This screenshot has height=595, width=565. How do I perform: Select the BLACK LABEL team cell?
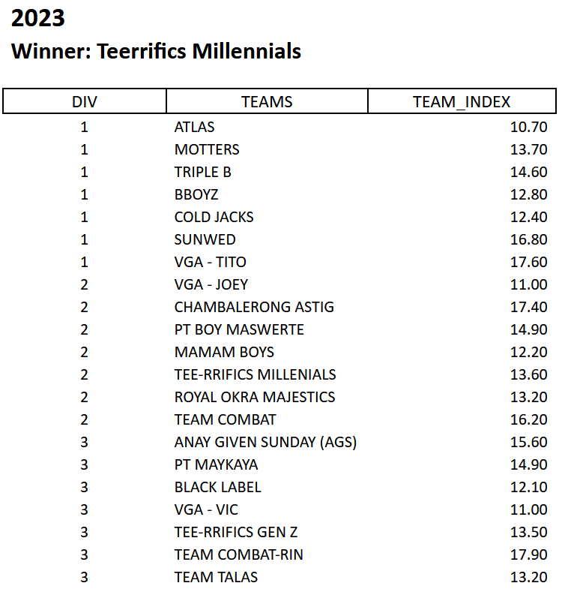pyautogui.click(x=217, y=487)
